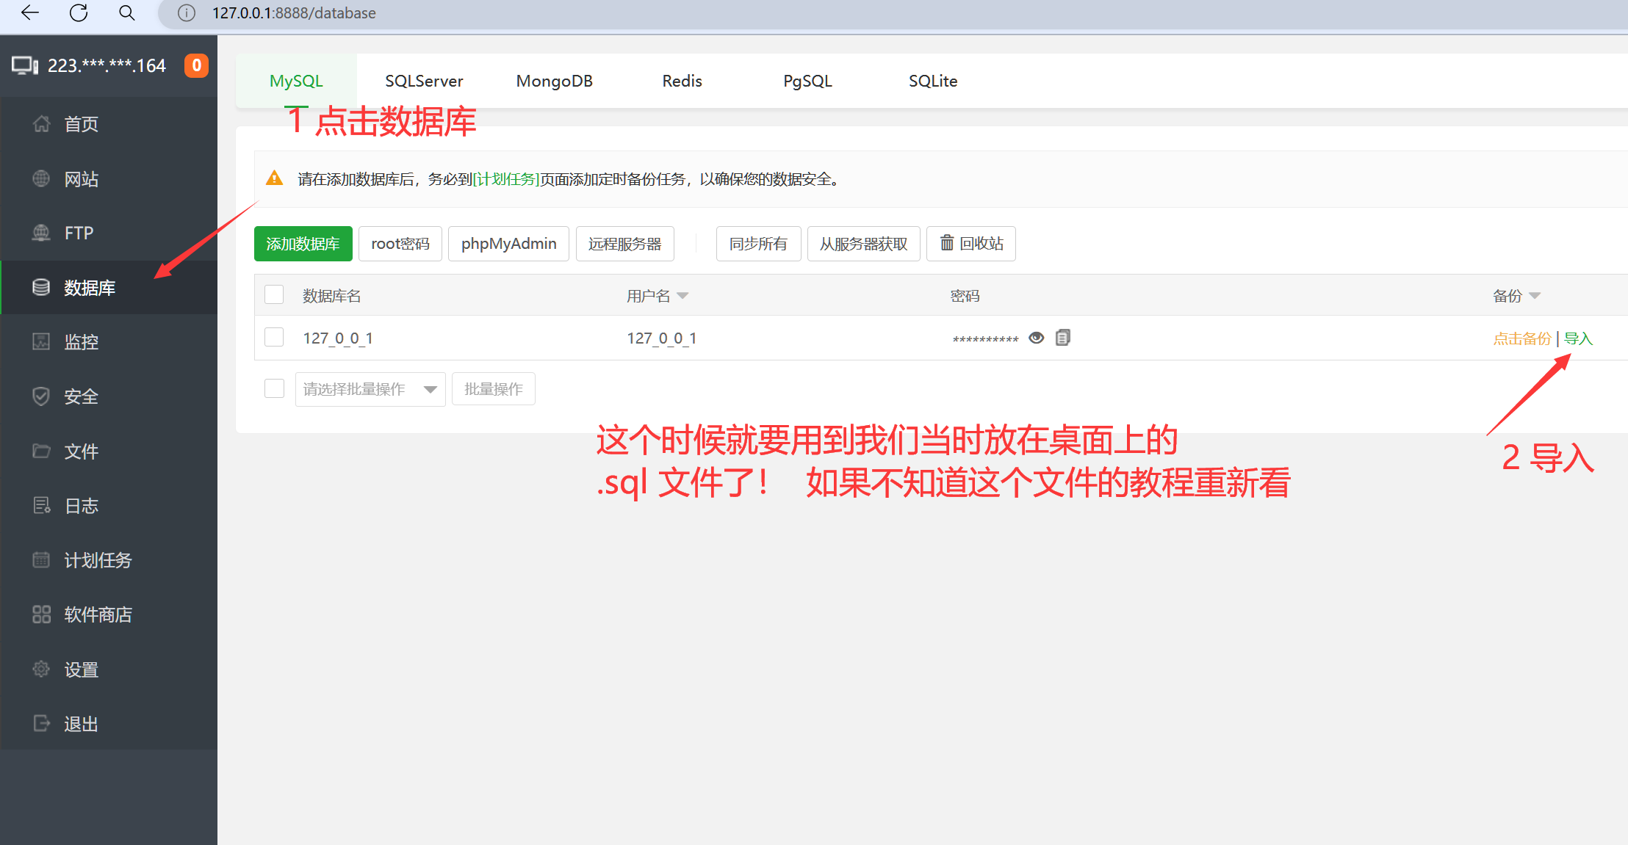This screenshot has width=1628, height=845.
Task: Copy the database password via clipboard icon
Action: 1062,337
